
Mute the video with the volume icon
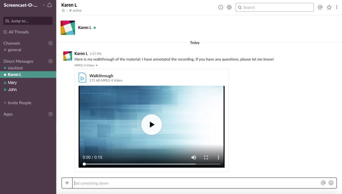194,157
